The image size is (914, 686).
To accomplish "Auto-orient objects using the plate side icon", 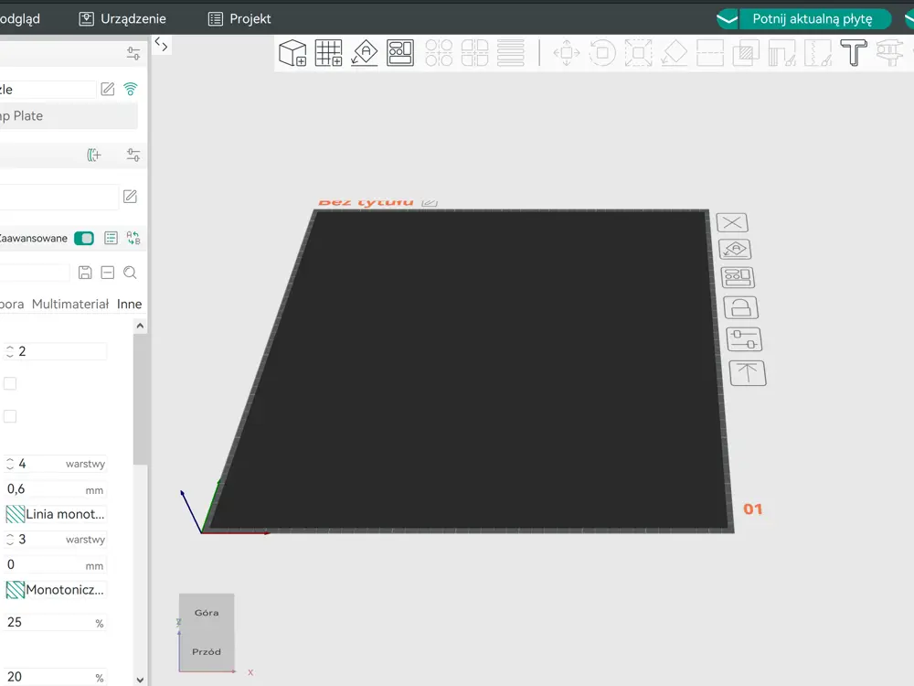I will point(735,249).
